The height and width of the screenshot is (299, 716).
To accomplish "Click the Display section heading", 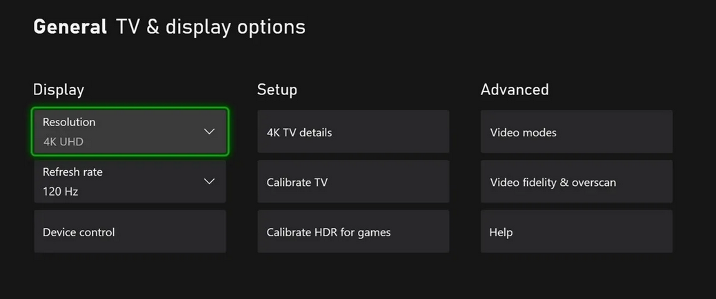I will coord(59,90).
